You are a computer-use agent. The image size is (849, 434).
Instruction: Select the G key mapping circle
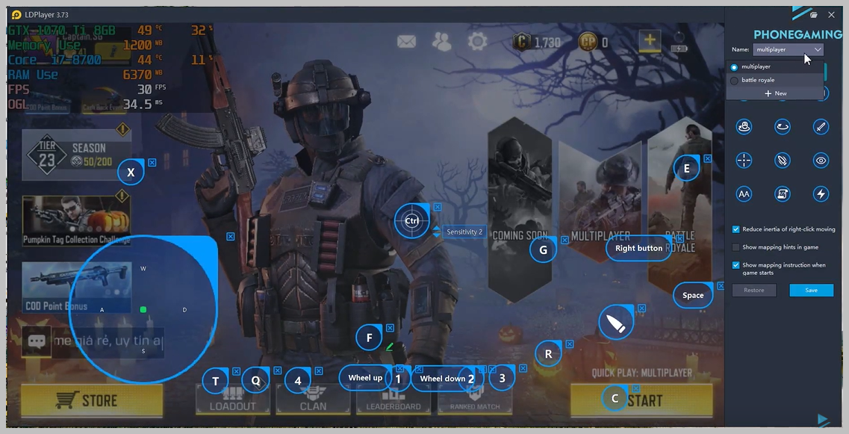point(543,249)
